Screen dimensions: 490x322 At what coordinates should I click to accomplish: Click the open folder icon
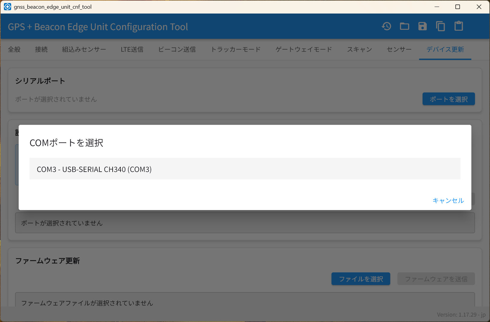[404, 26]
